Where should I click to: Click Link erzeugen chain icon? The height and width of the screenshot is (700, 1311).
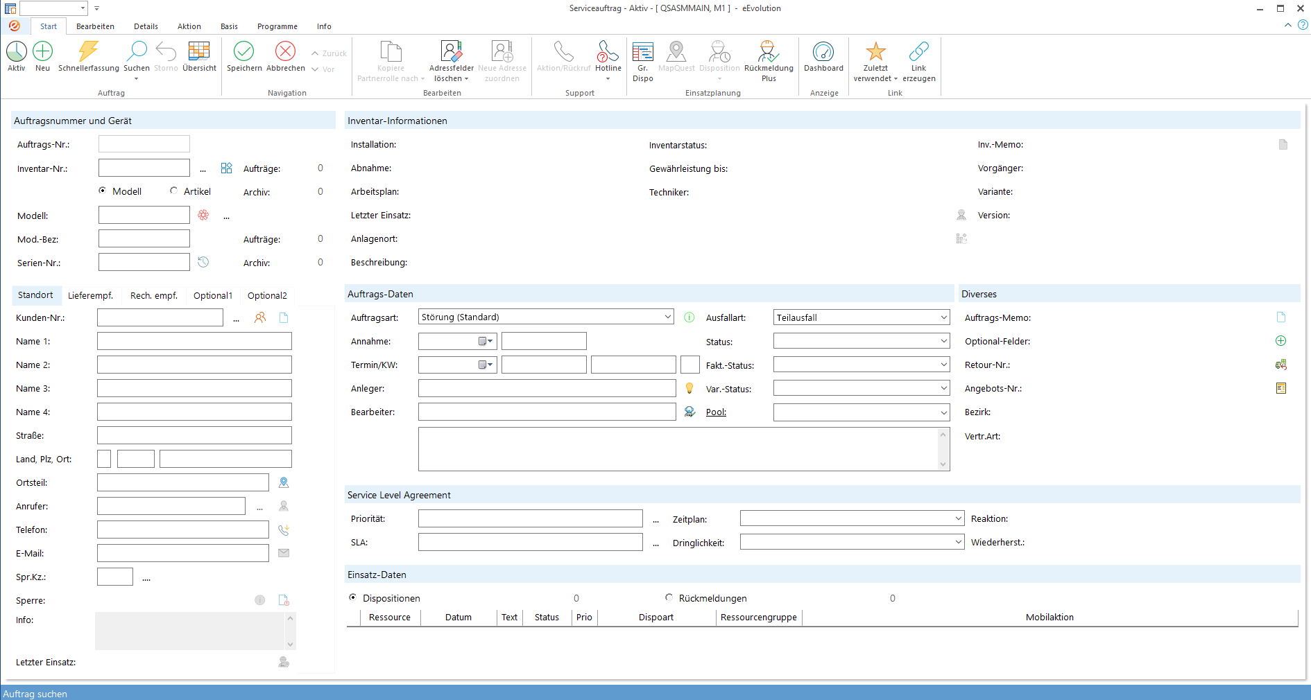[x=919, y=51]
